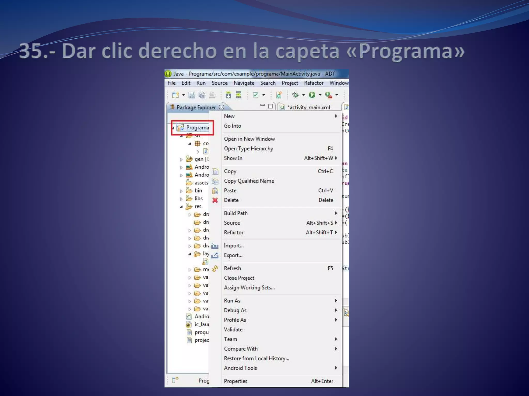Open dropdown arrow next to Run button

(x=320, y=95)
